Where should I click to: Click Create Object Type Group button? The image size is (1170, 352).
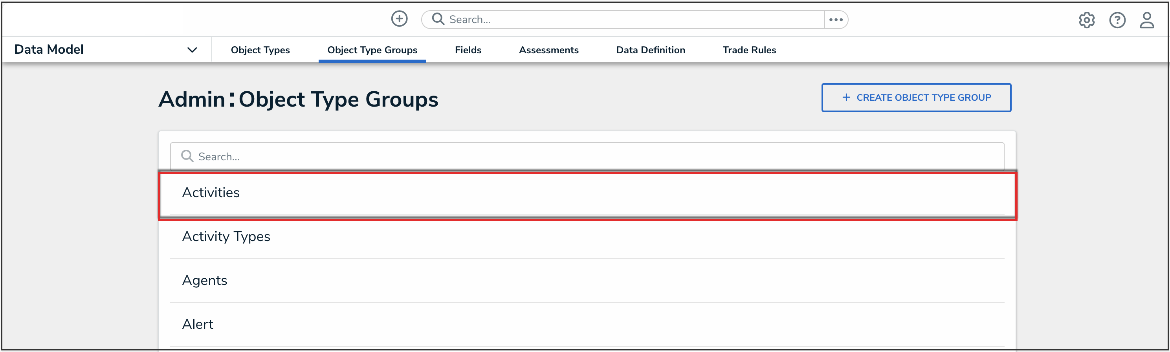point(916,97)
